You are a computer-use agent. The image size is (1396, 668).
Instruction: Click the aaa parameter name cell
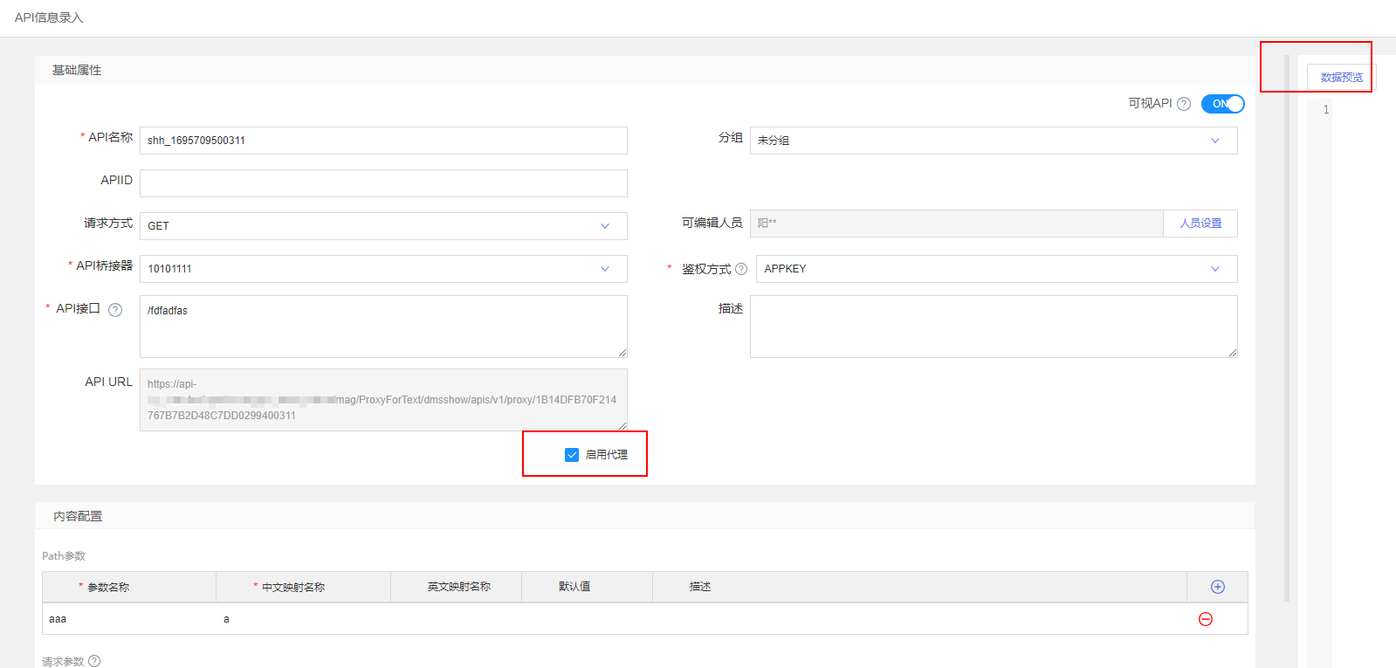(x=129, y=619)
